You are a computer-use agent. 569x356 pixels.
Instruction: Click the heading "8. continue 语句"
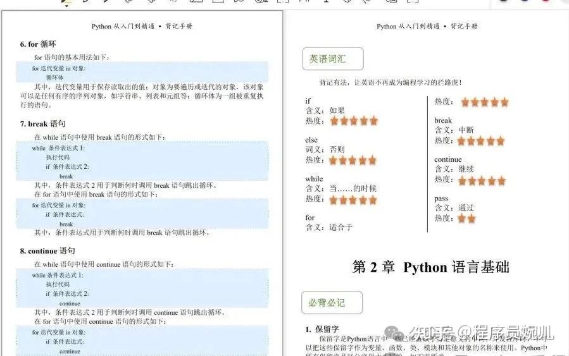point(47,251)
